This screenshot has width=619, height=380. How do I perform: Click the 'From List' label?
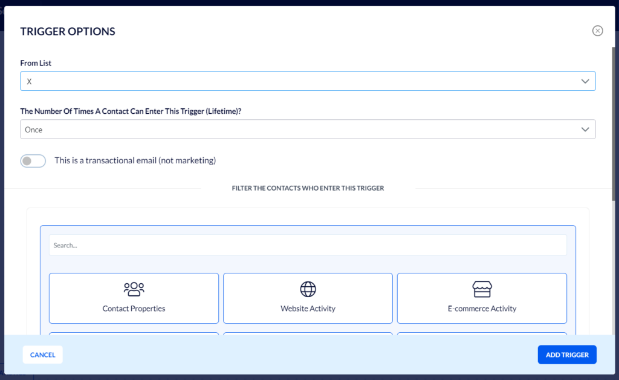[x=36, y=63]
